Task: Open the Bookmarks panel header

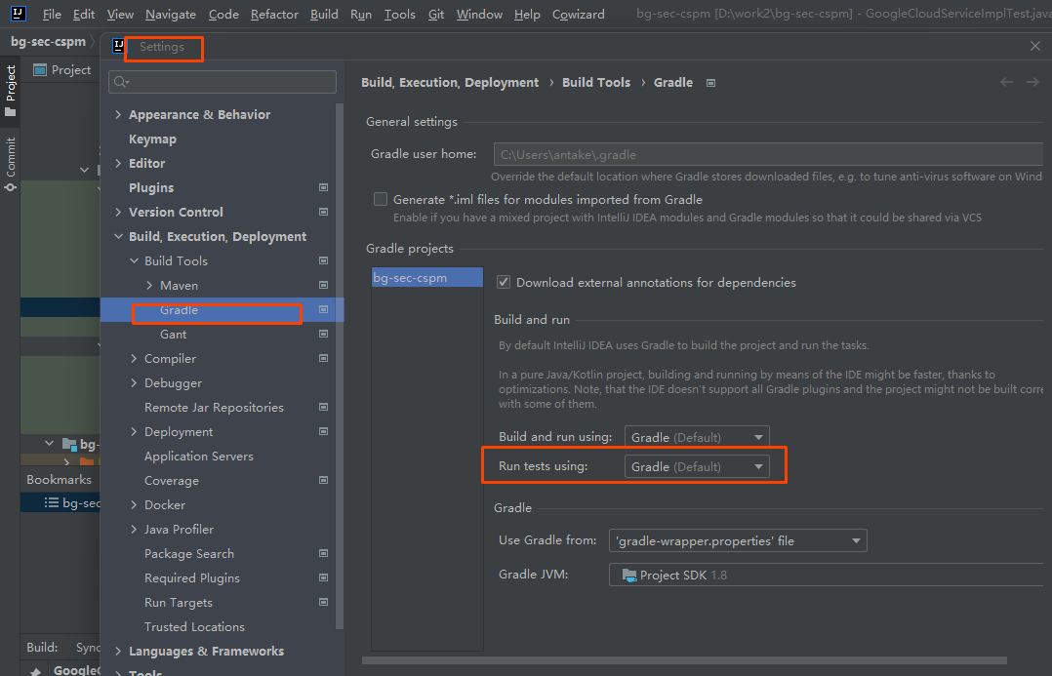Action: tap(59, 480)
